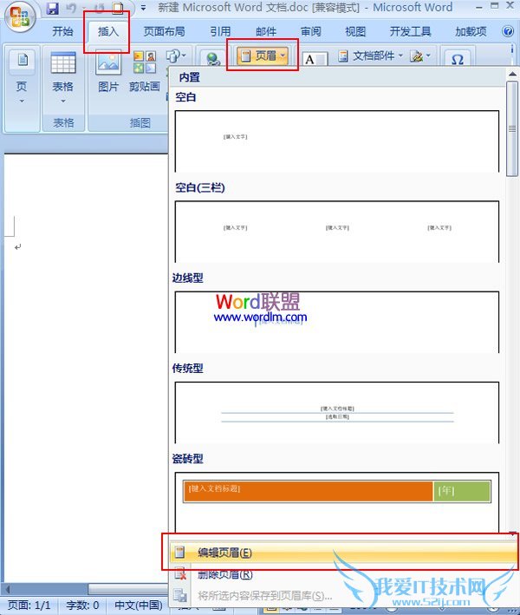Switch to the 插入 ribbon tab
Image resolution: width=520 pixels, height=615 pixels.
(107, 31)
